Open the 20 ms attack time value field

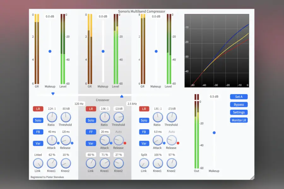105,132
